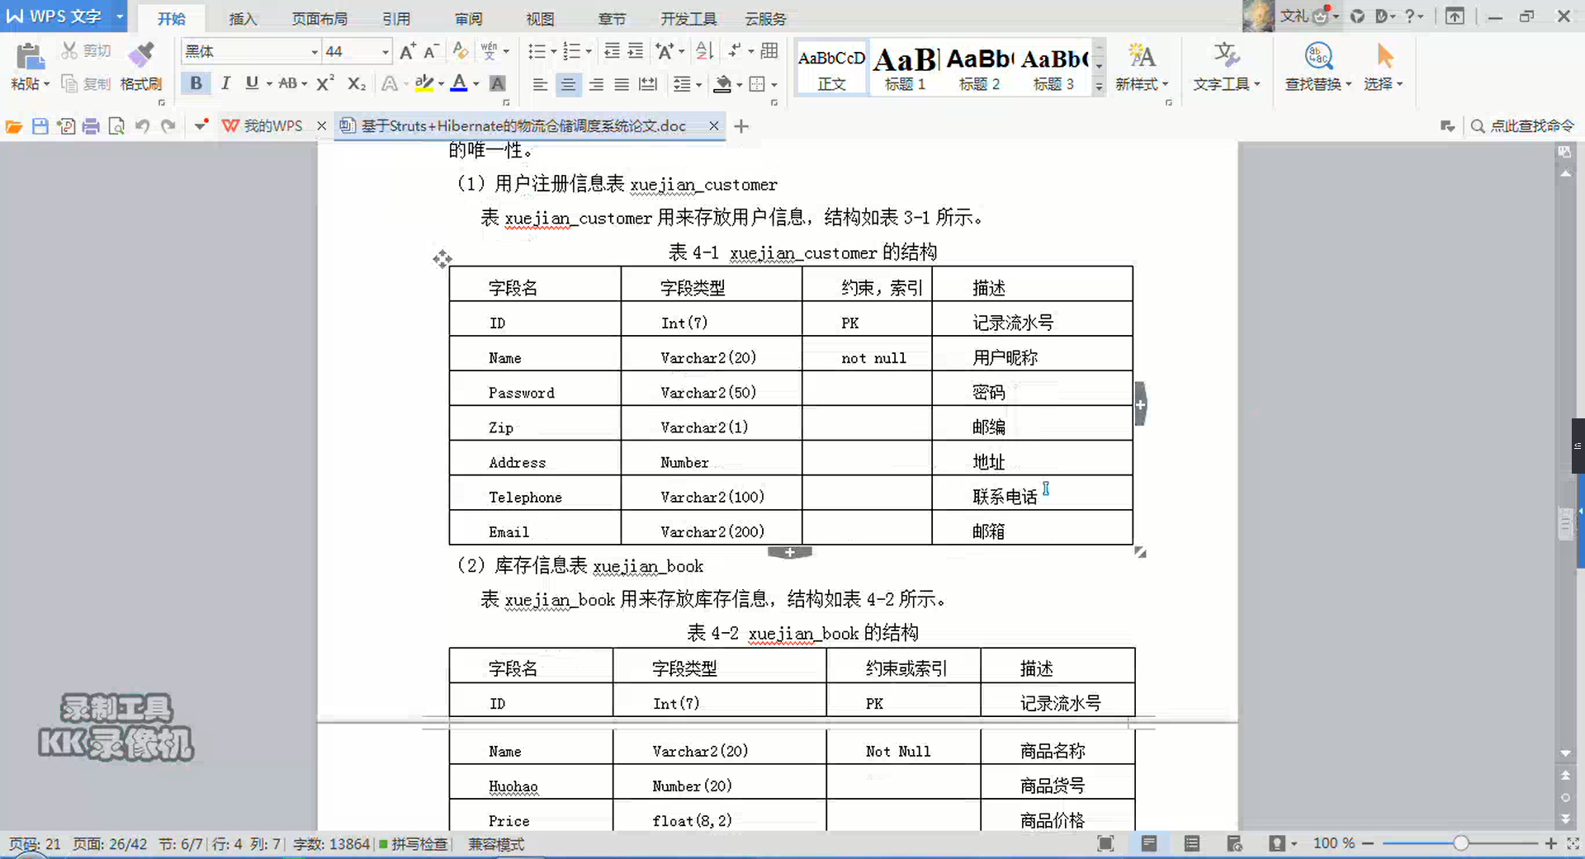Align text right
Viewport: 1585px width, 859px height.
(x=596, y=83)
